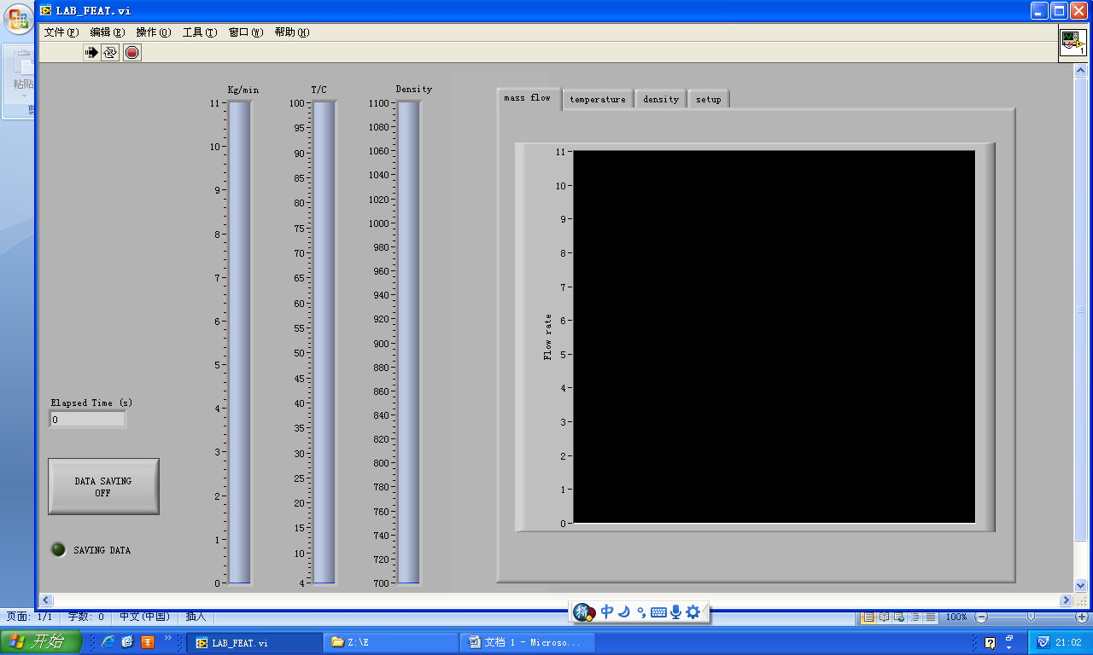Toggle Chinese mode on the IME toolbar
Image resolution: width=1093 pixels, height=655 pixels.
[x=607, y=612]
